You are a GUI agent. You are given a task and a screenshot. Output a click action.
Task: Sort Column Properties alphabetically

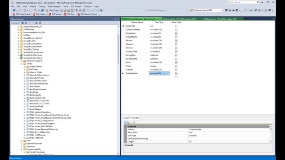tap(130, 123)
